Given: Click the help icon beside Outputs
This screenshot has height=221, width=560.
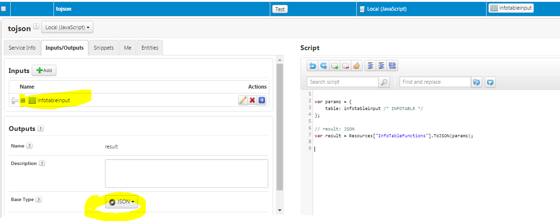Looking at the screenshot, I should point(41,129).
